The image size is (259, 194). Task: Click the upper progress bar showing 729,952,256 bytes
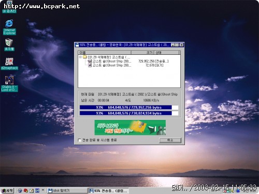coord(129,108)
